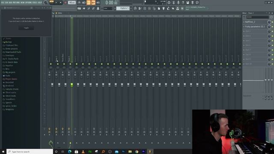Mute the Master mixer track LED
The width and height of the screenshot is (274, 154).
pos(51,64)
